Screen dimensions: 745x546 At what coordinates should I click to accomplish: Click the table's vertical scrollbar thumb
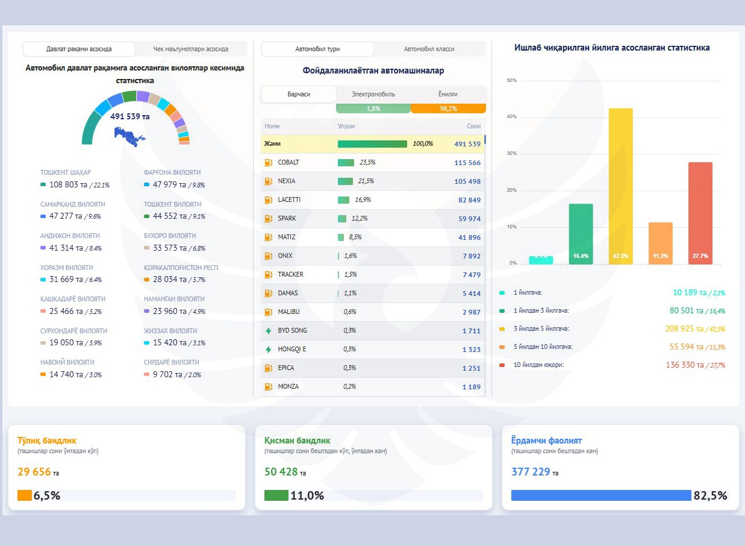click(485, 140)
